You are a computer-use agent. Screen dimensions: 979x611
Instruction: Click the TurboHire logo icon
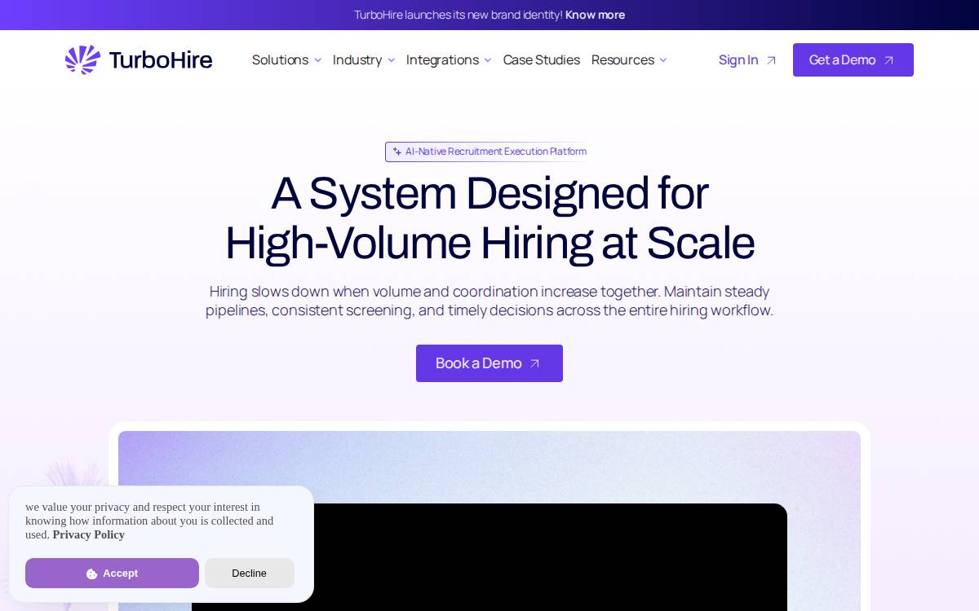click(x=82, y=59)
